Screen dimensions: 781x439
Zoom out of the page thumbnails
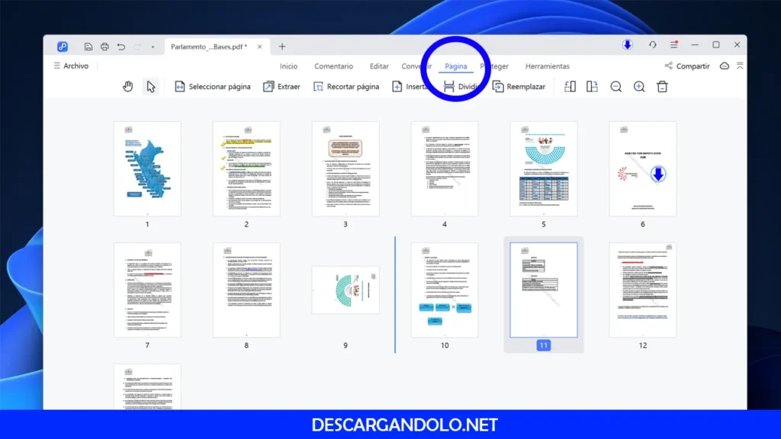[616, 86]
